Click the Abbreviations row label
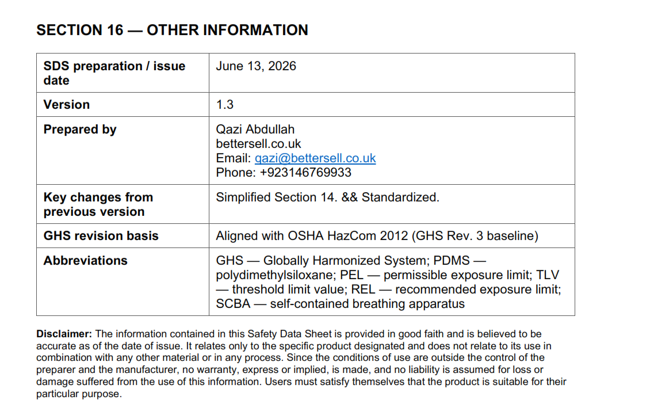 pyautogui.click(x=85, y=261)
